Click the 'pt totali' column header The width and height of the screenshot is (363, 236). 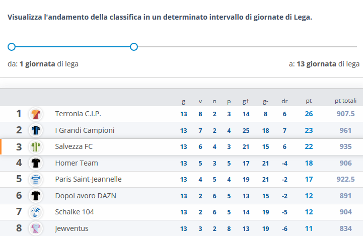pyautogui.click(x=345, y=101)
